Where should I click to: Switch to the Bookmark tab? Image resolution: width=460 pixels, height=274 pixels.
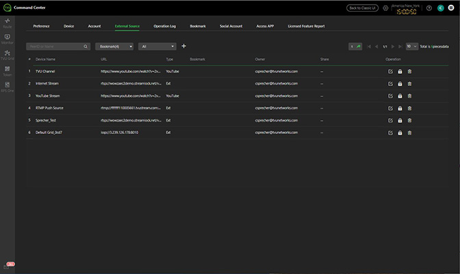point(198,26)
